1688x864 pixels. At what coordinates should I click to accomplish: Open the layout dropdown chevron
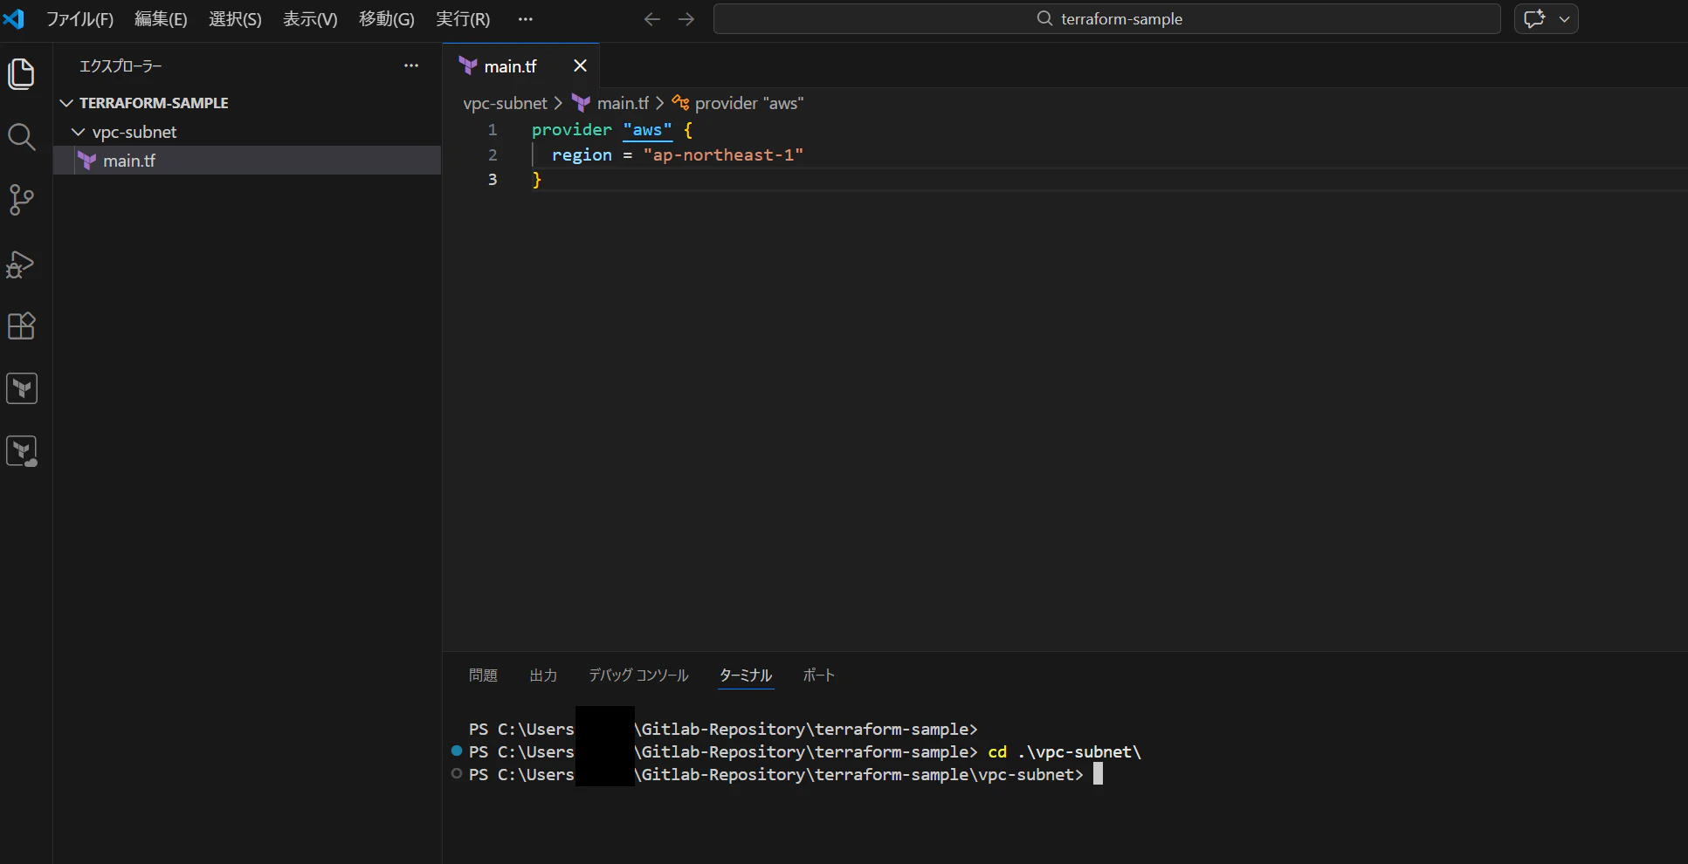click(1566, 18)
